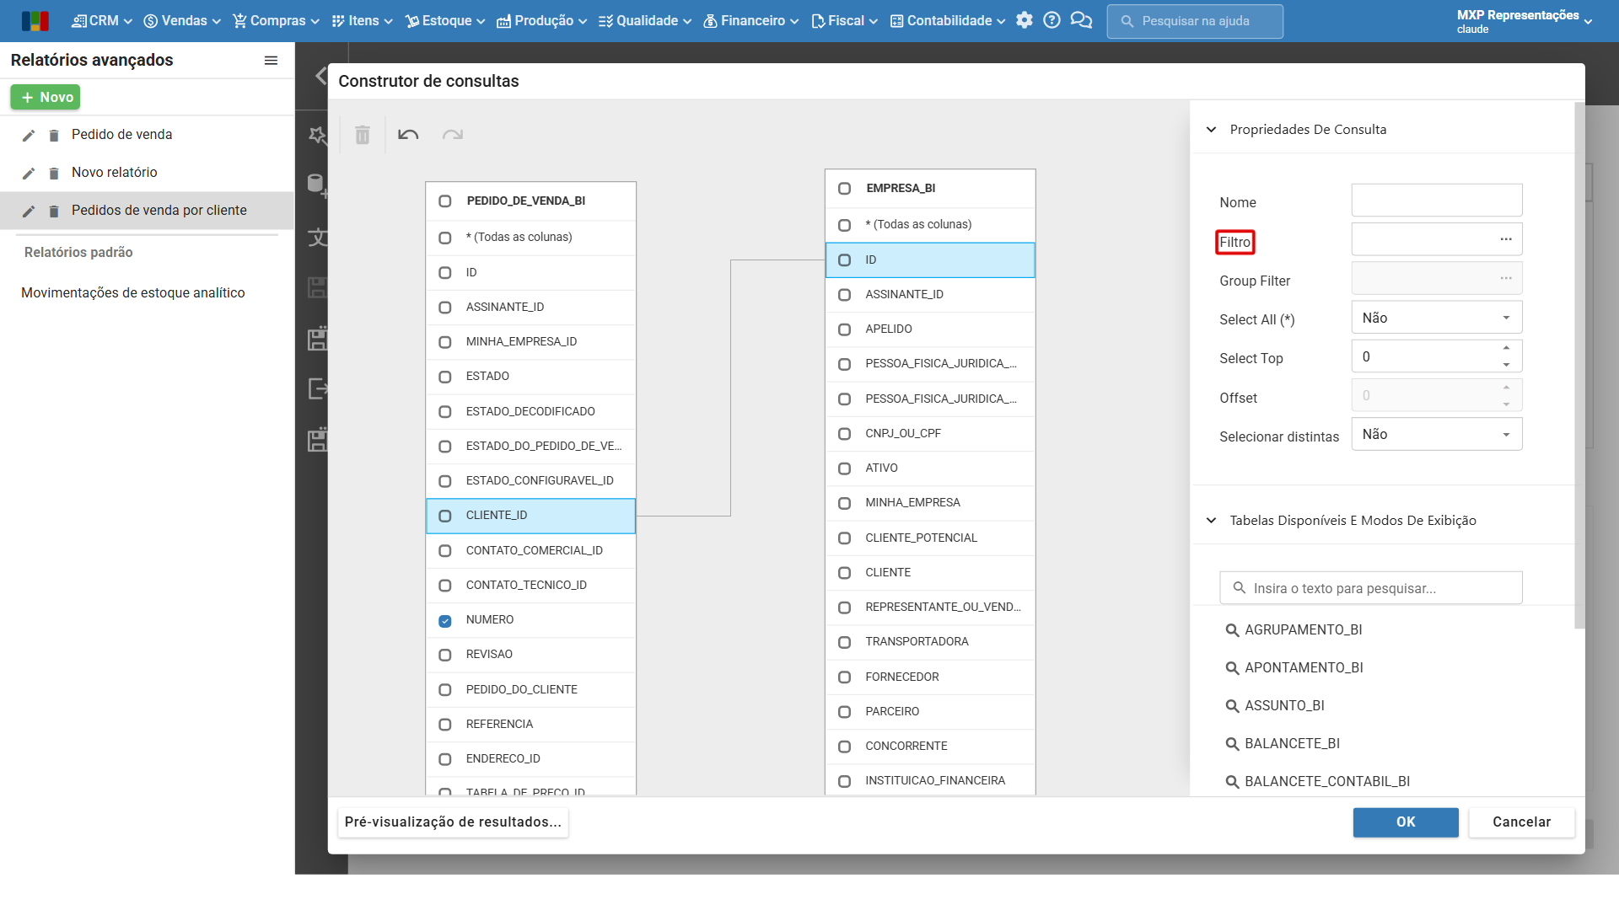Click the pencil for Pedidos de venda por cliente
The image size is (1619, 910).
coord(29,211)
